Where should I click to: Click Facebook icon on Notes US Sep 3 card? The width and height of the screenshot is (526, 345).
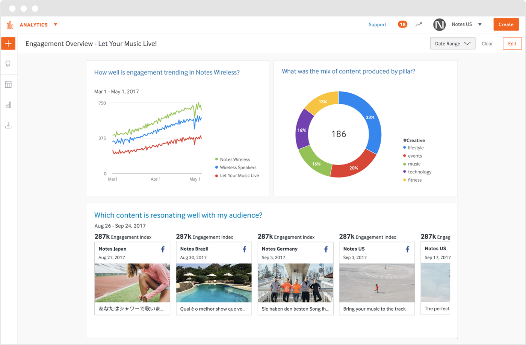coord(407,249)
